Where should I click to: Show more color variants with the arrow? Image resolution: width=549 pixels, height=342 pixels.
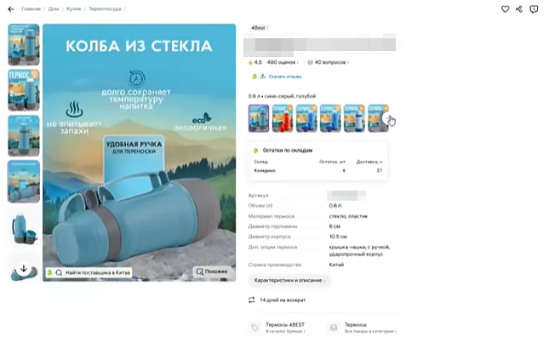click(x=389, y=119)
